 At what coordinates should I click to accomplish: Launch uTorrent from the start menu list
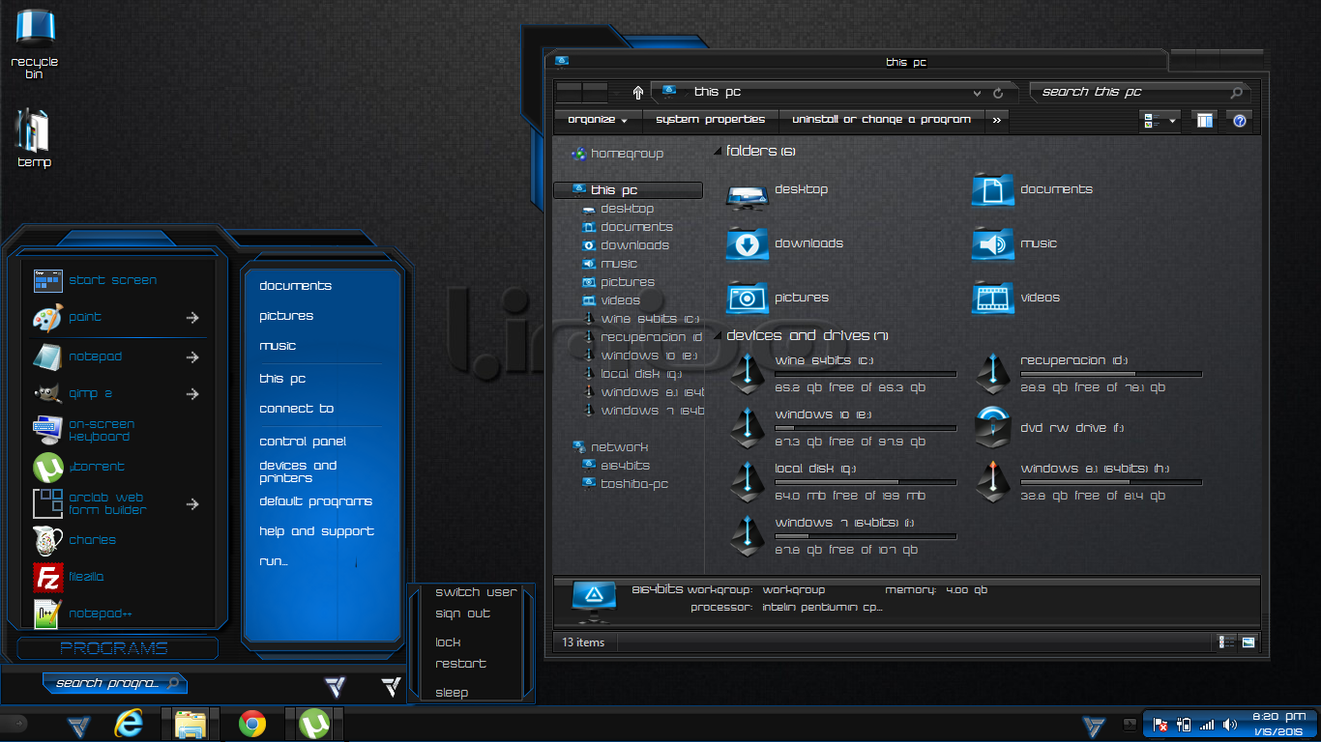click(x=96, y=467)
